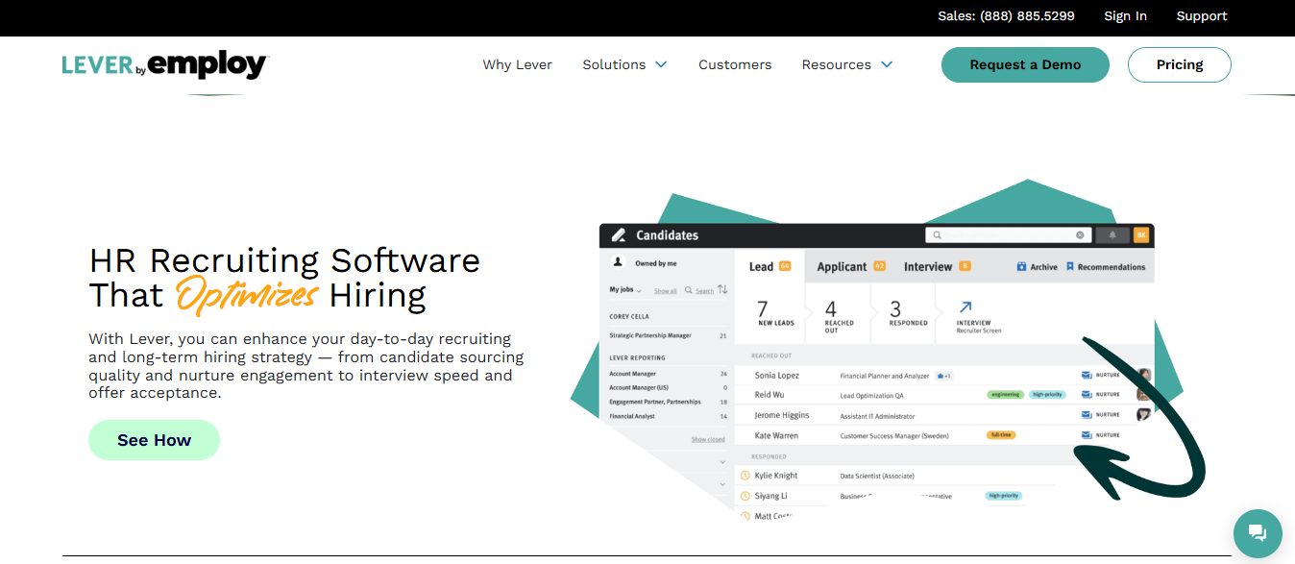This screenshot has height=564, width=1295.
Task: Click the Owned by me label
Action: coord(656,263)
